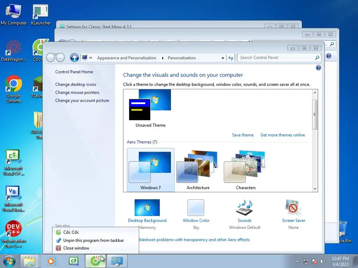The width and height of the screenshot is (358, 268).
Task: Click the search magnifier in Control Panel
Action: point(317,58)
